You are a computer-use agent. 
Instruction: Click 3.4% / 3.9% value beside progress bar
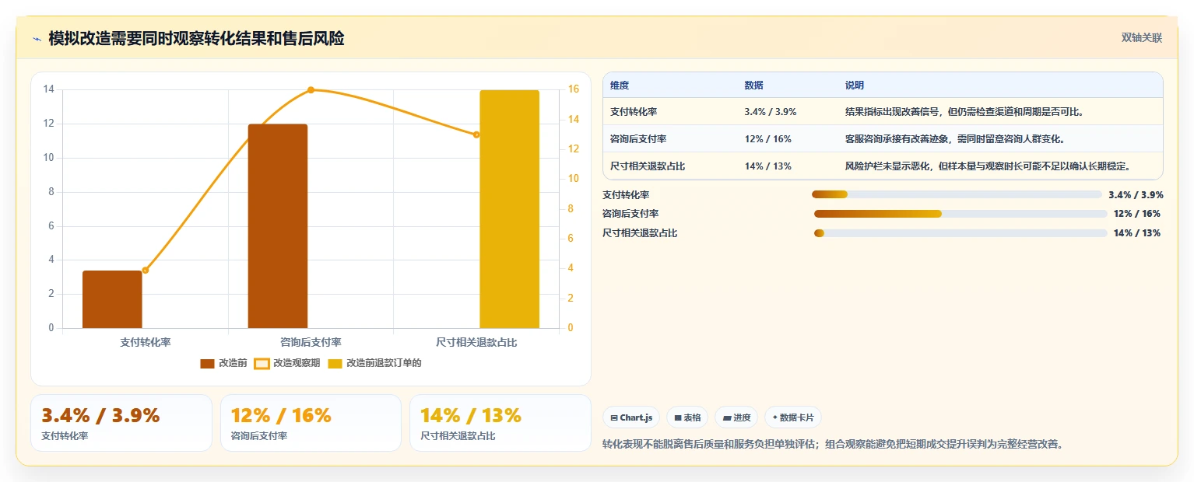tap(1136, 194)
